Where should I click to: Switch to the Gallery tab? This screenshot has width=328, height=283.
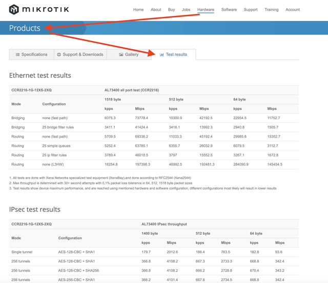click(x=129, y=54)
